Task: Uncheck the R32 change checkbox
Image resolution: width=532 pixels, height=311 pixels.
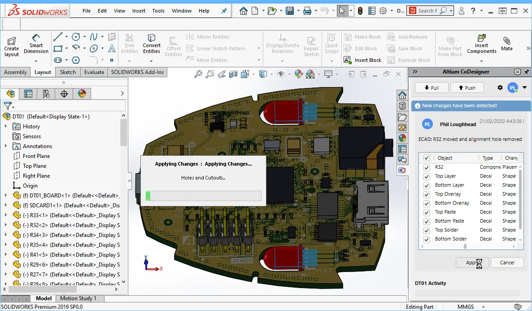Action: click(x=427, y=167)
